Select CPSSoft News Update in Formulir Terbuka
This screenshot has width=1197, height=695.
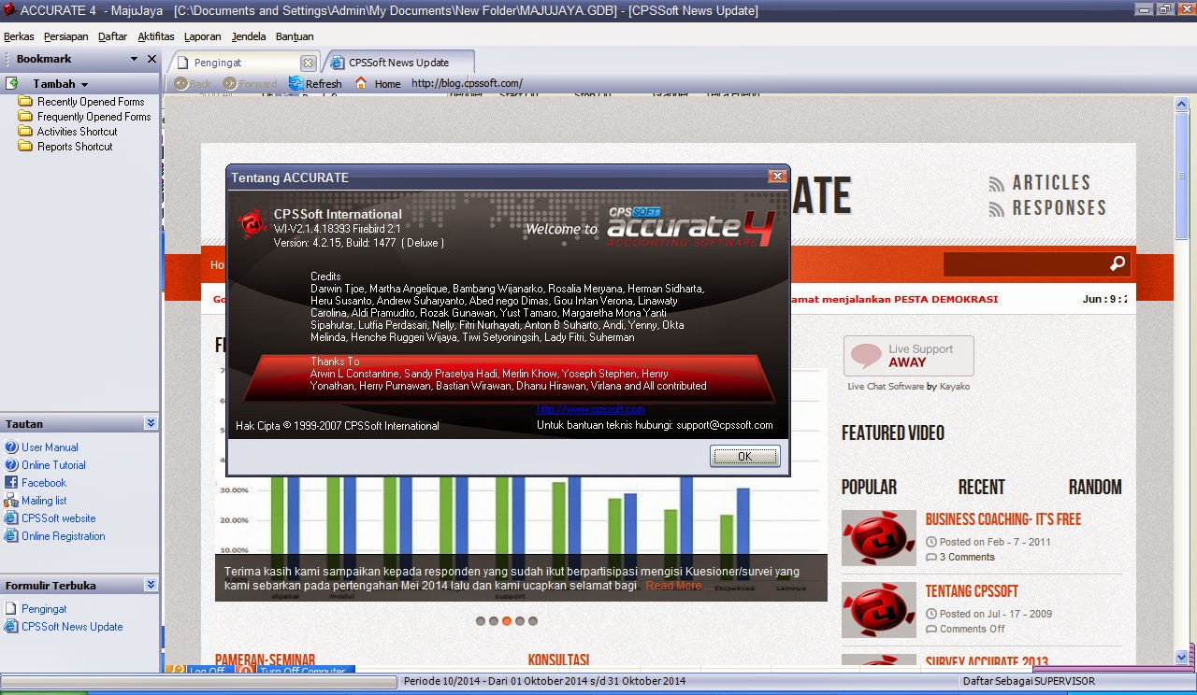72,627
